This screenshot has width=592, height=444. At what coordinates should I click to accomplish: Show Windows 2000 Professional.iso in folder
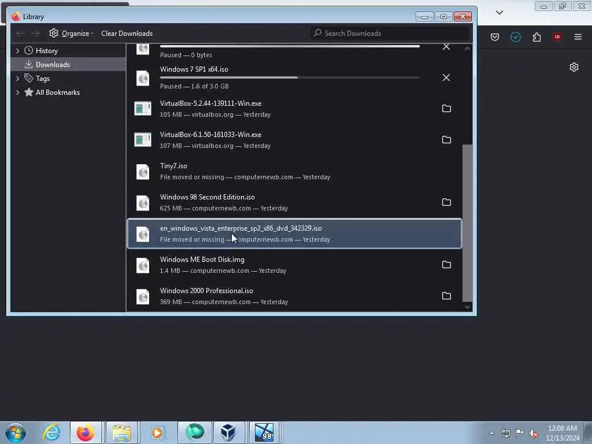coord(446,296)
